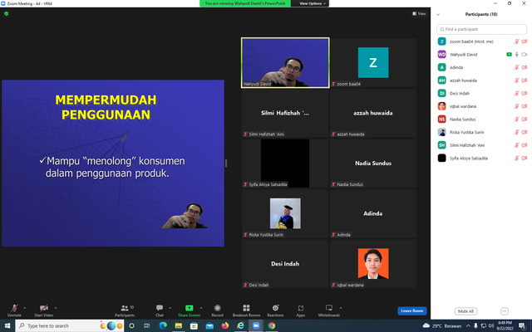This screenshot has height=332, width=532.
Task: Open Zoom Apps
Action: 301,310
